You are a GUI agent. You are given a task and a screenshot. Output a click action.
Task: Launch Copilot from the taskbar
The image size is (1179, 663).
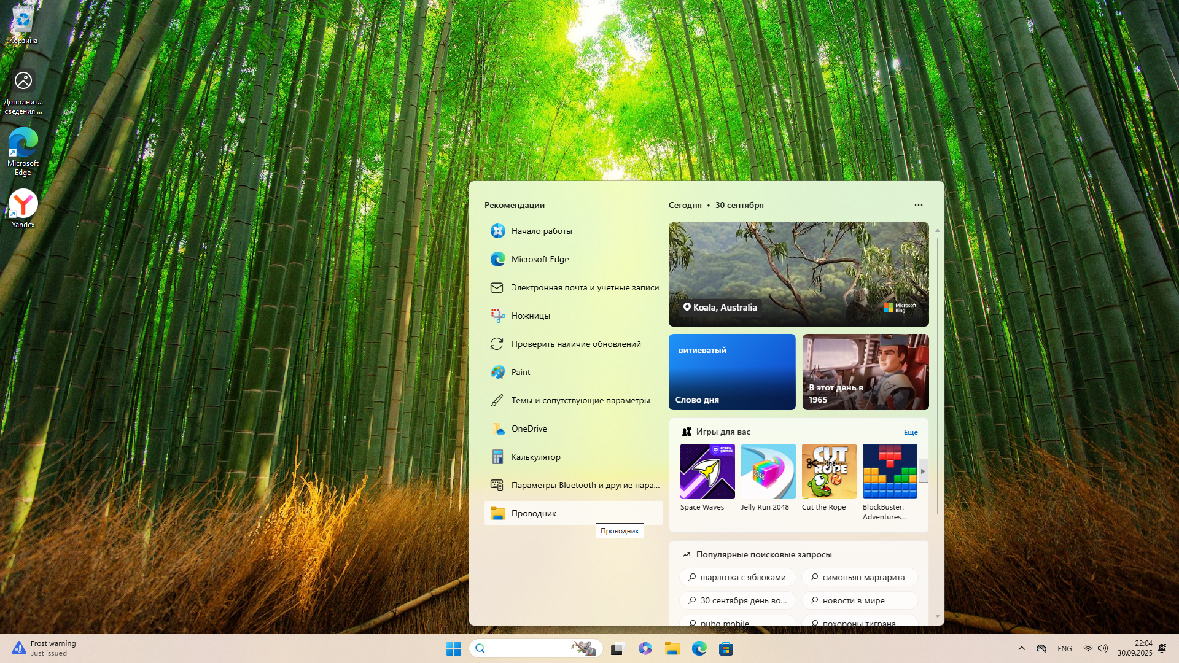(645, 649)
